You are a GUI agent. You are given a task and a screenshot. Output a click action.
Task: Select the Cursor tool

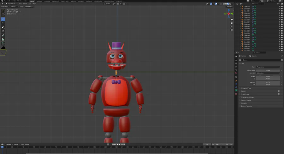click(x=3, y=15)
